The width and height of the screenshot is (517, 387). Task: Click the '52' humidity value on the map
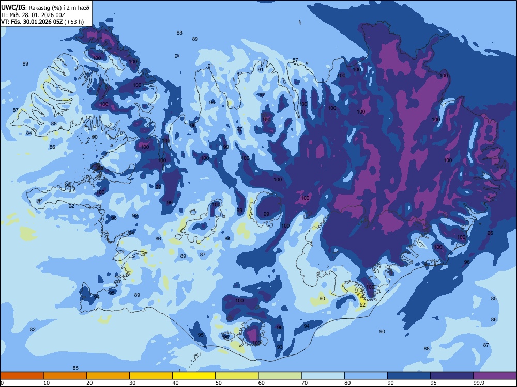[x=362, y=305]
